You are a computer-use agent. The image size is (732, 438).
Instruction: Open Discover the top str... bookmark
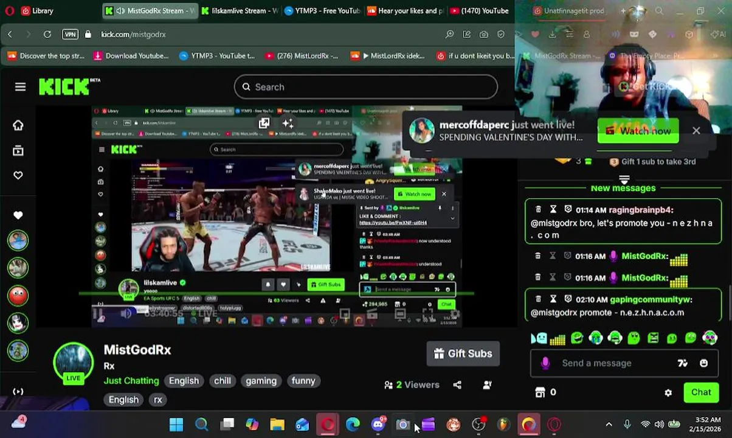(x=46, y=56)
